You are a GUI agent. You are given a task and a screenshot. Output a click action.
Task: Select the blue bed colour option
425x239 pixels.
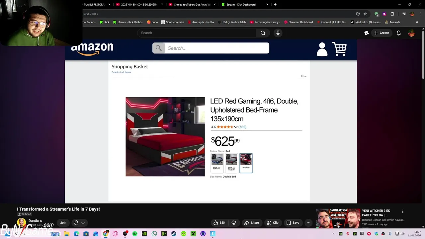coord(217,163)
